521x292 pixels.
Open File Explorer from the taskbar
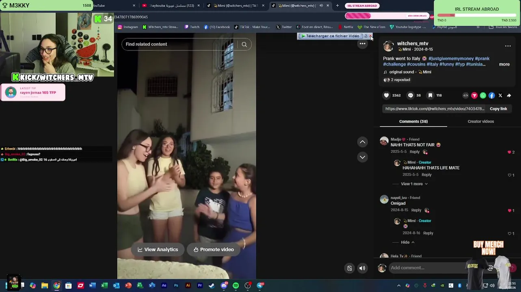click(45, 286)
